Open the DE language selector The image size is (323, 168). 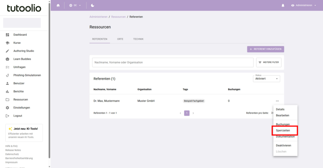(x=75, y=5)
